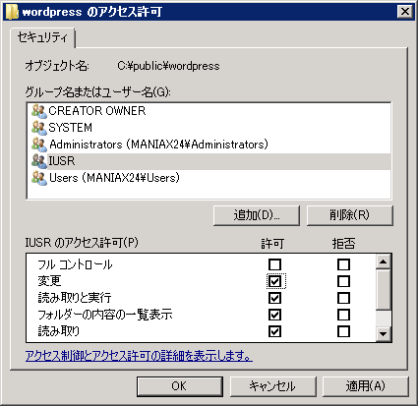Click the 拒否 column header
The height and width of the screenshot is (406, 418).
pyautogui.click(x=343, y=244)
